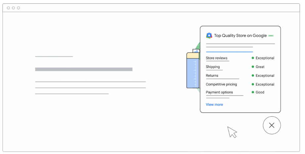Screen dimensions: 305x154
Task: Click the blue underline bar in the card
Action: pyautogui.click(x=229, y=52)
